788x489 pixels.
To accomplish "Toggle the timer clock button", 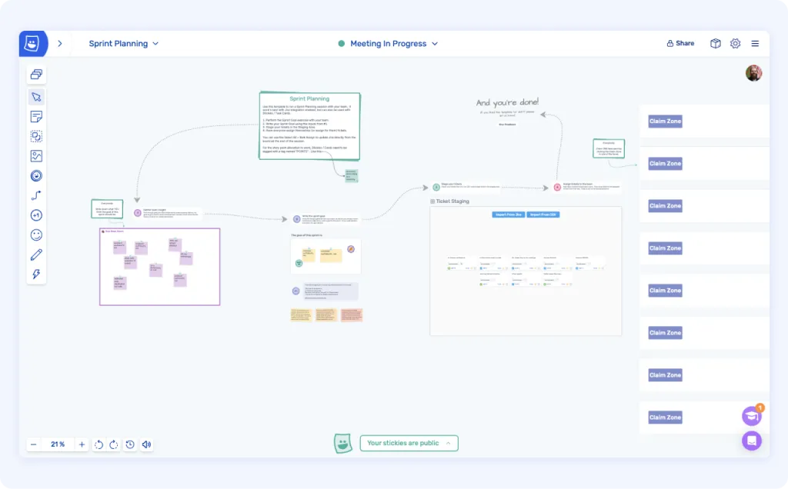I will pos(130,444).
